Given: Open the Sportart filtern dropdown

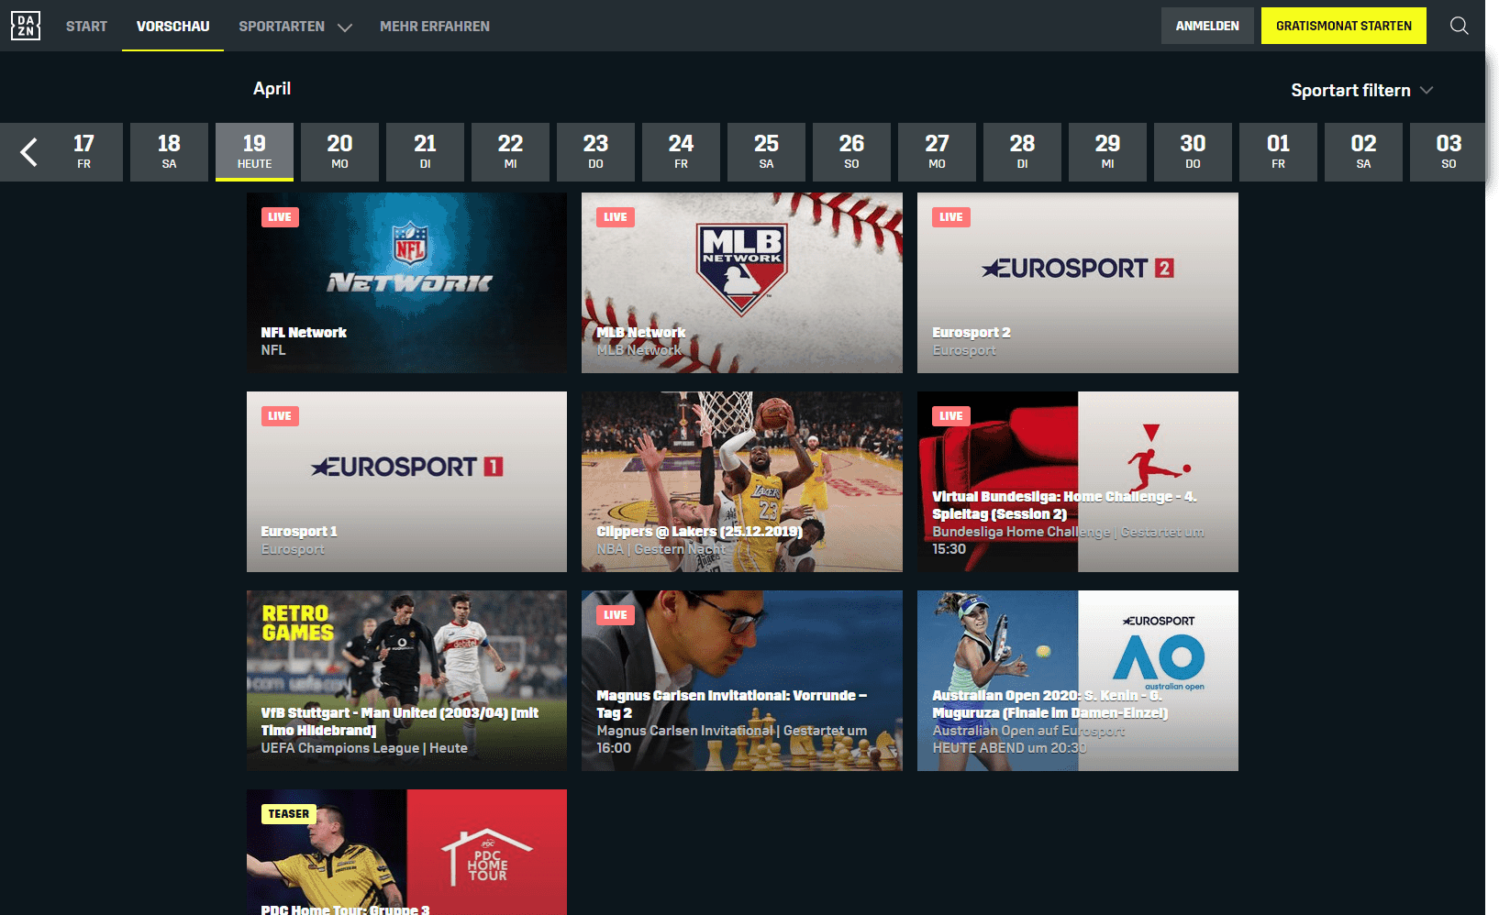Looking at the screenshot, I should tap(1361, 90).
